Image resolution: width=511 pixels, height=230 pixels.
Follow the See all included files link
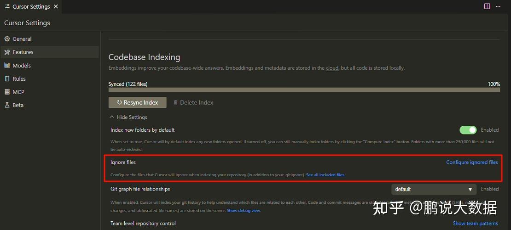pyautogui.click(x=325, y=175)
